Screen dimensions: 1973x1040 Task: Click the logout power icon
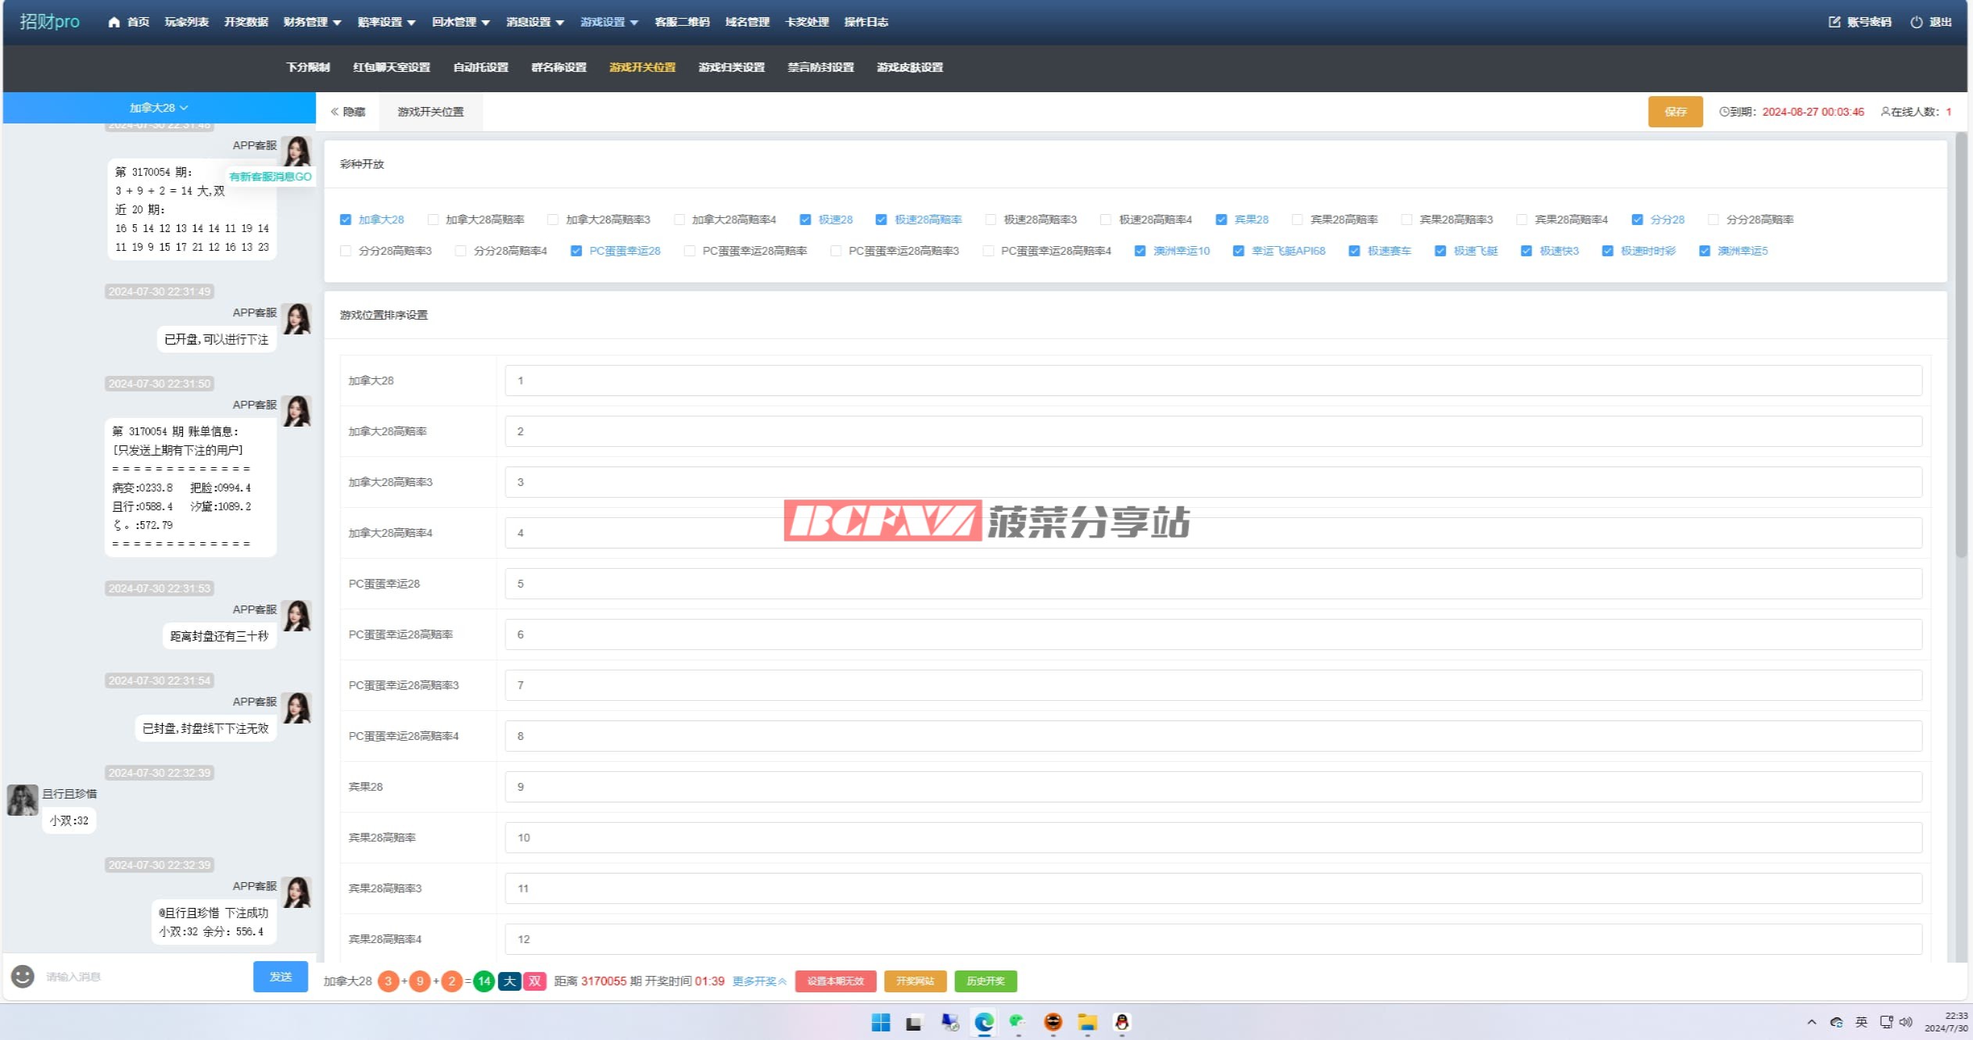1916,22
